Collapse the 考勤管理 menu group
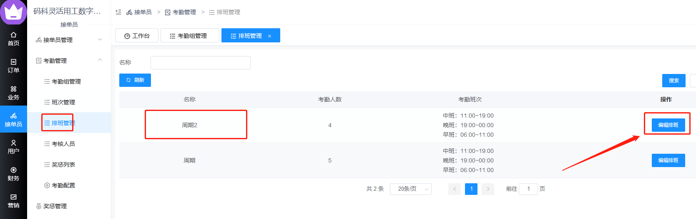 click(69, 61)
